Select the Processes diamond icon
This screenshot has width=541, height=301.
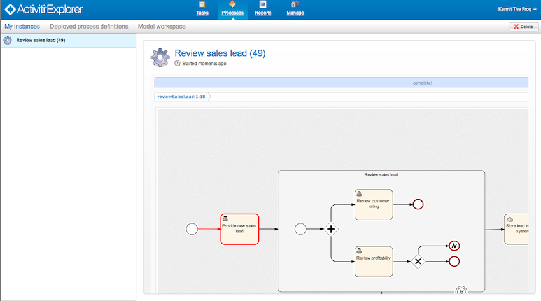(x=232, y=4)
